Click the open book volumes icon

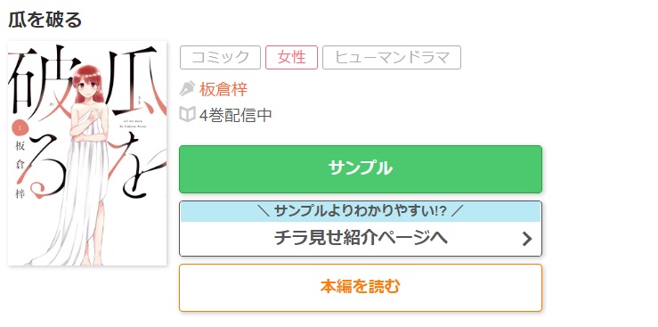click(187, 114)
